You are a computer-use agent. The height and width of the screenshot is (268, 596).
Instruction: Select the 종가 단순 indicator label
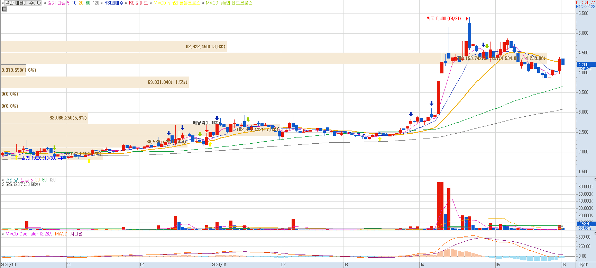pos(56,3)
